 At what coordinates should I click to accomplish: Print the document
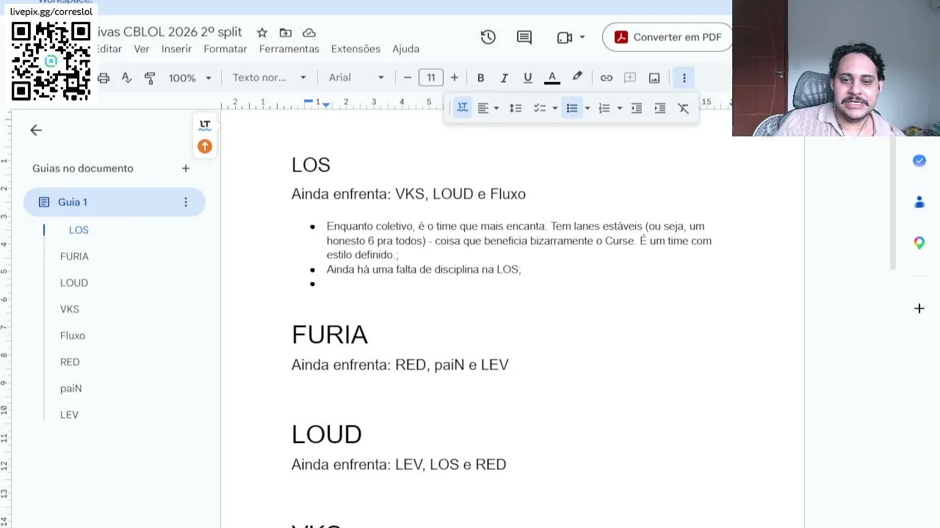click(x=104, y=78)
